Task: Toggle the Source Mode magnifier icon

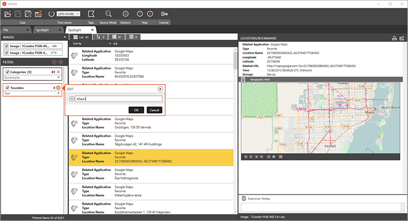Action: pyautogui.click(x=108, y=14)
